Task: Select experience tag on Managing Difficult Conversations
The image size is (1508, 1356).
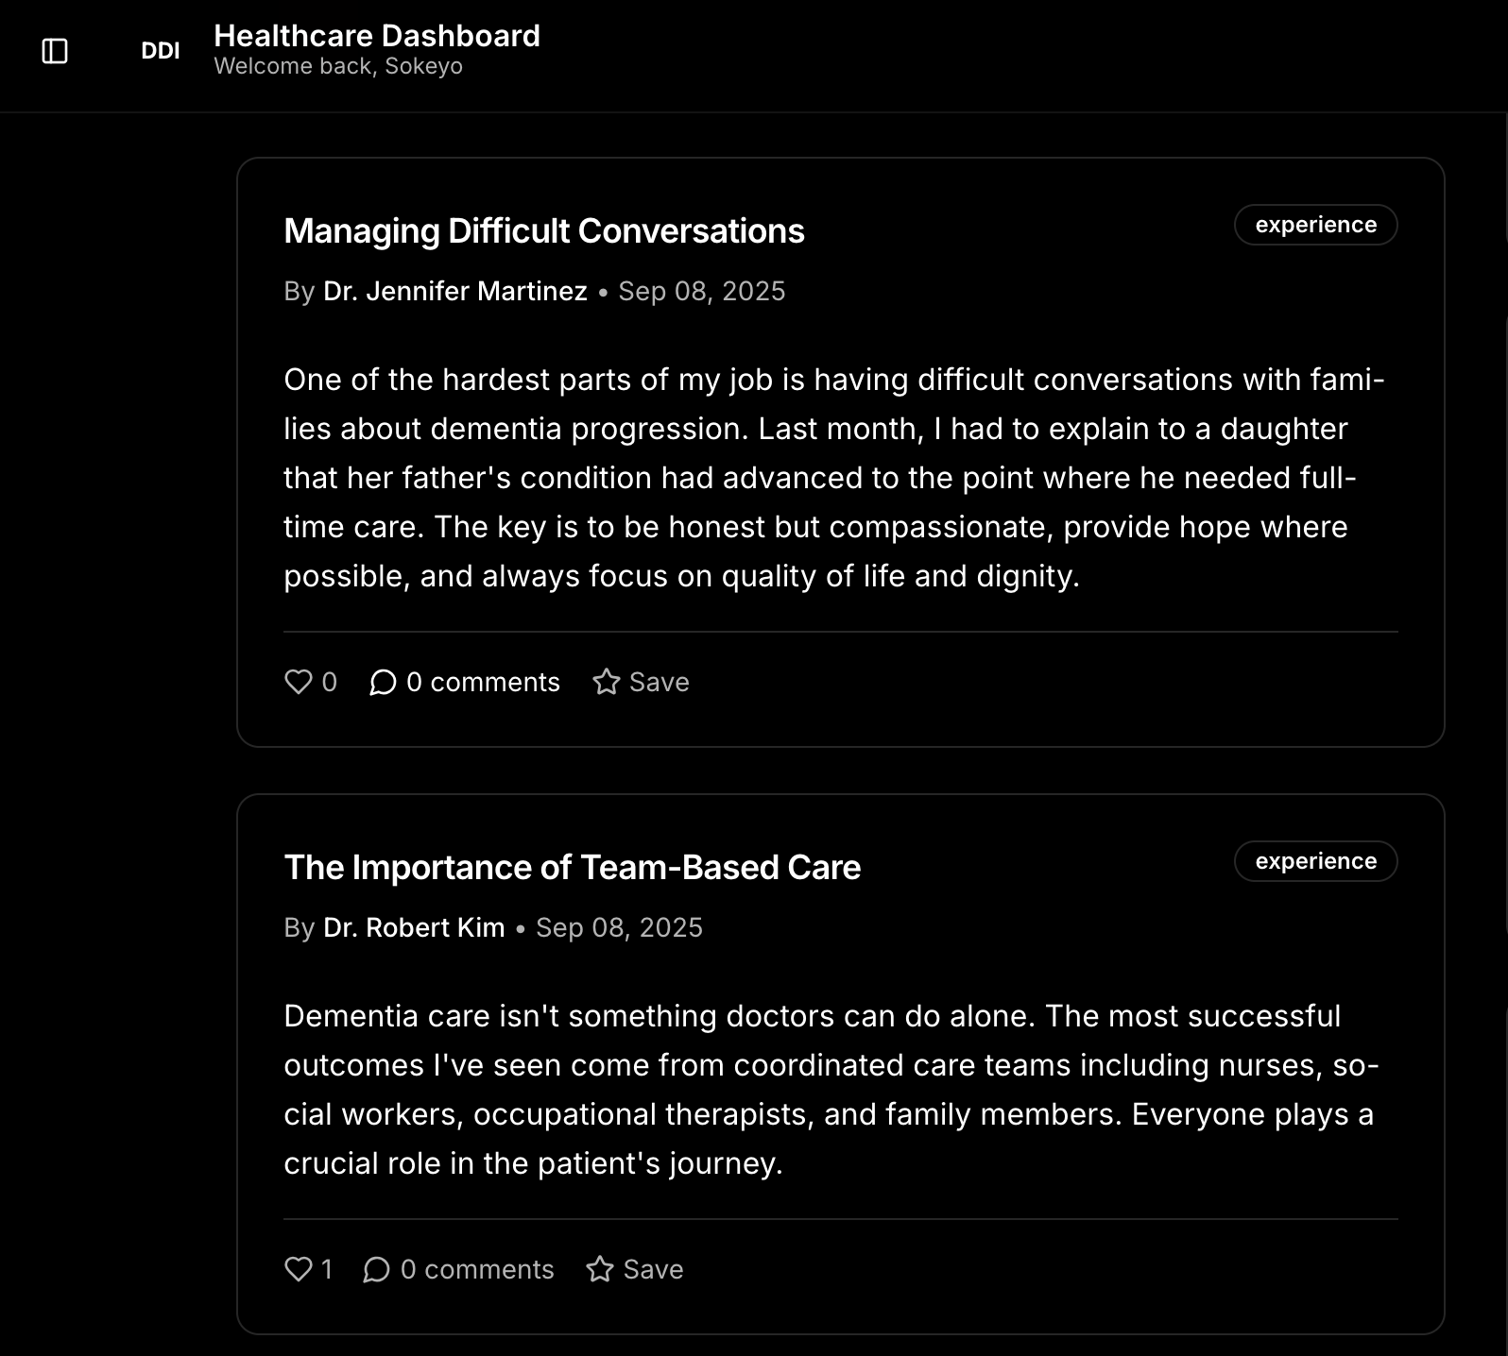Action: (x=1315, y=225)
